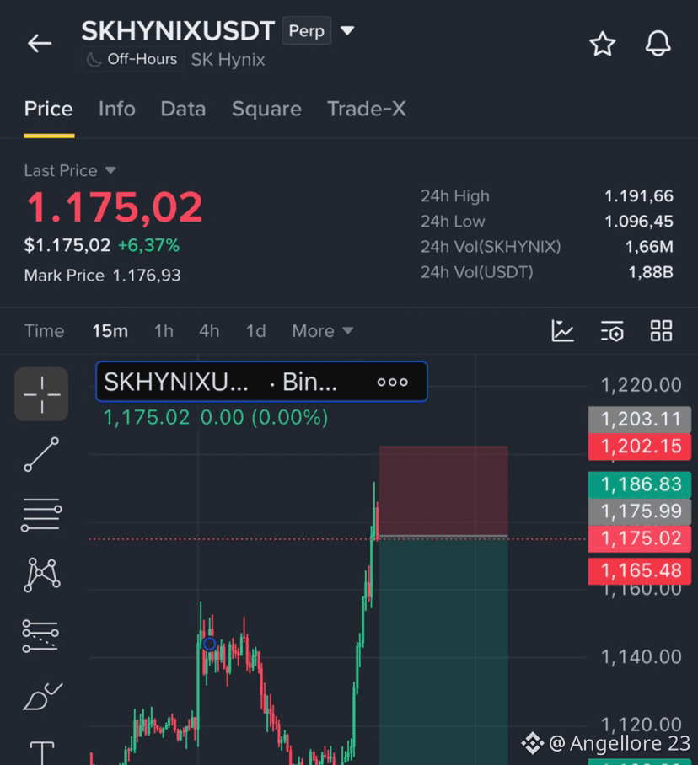Click the SKHYNIXU... symbol legend title
Image resolution: width=698 pixels, height=765 pixels.
(x=175, y=382)
